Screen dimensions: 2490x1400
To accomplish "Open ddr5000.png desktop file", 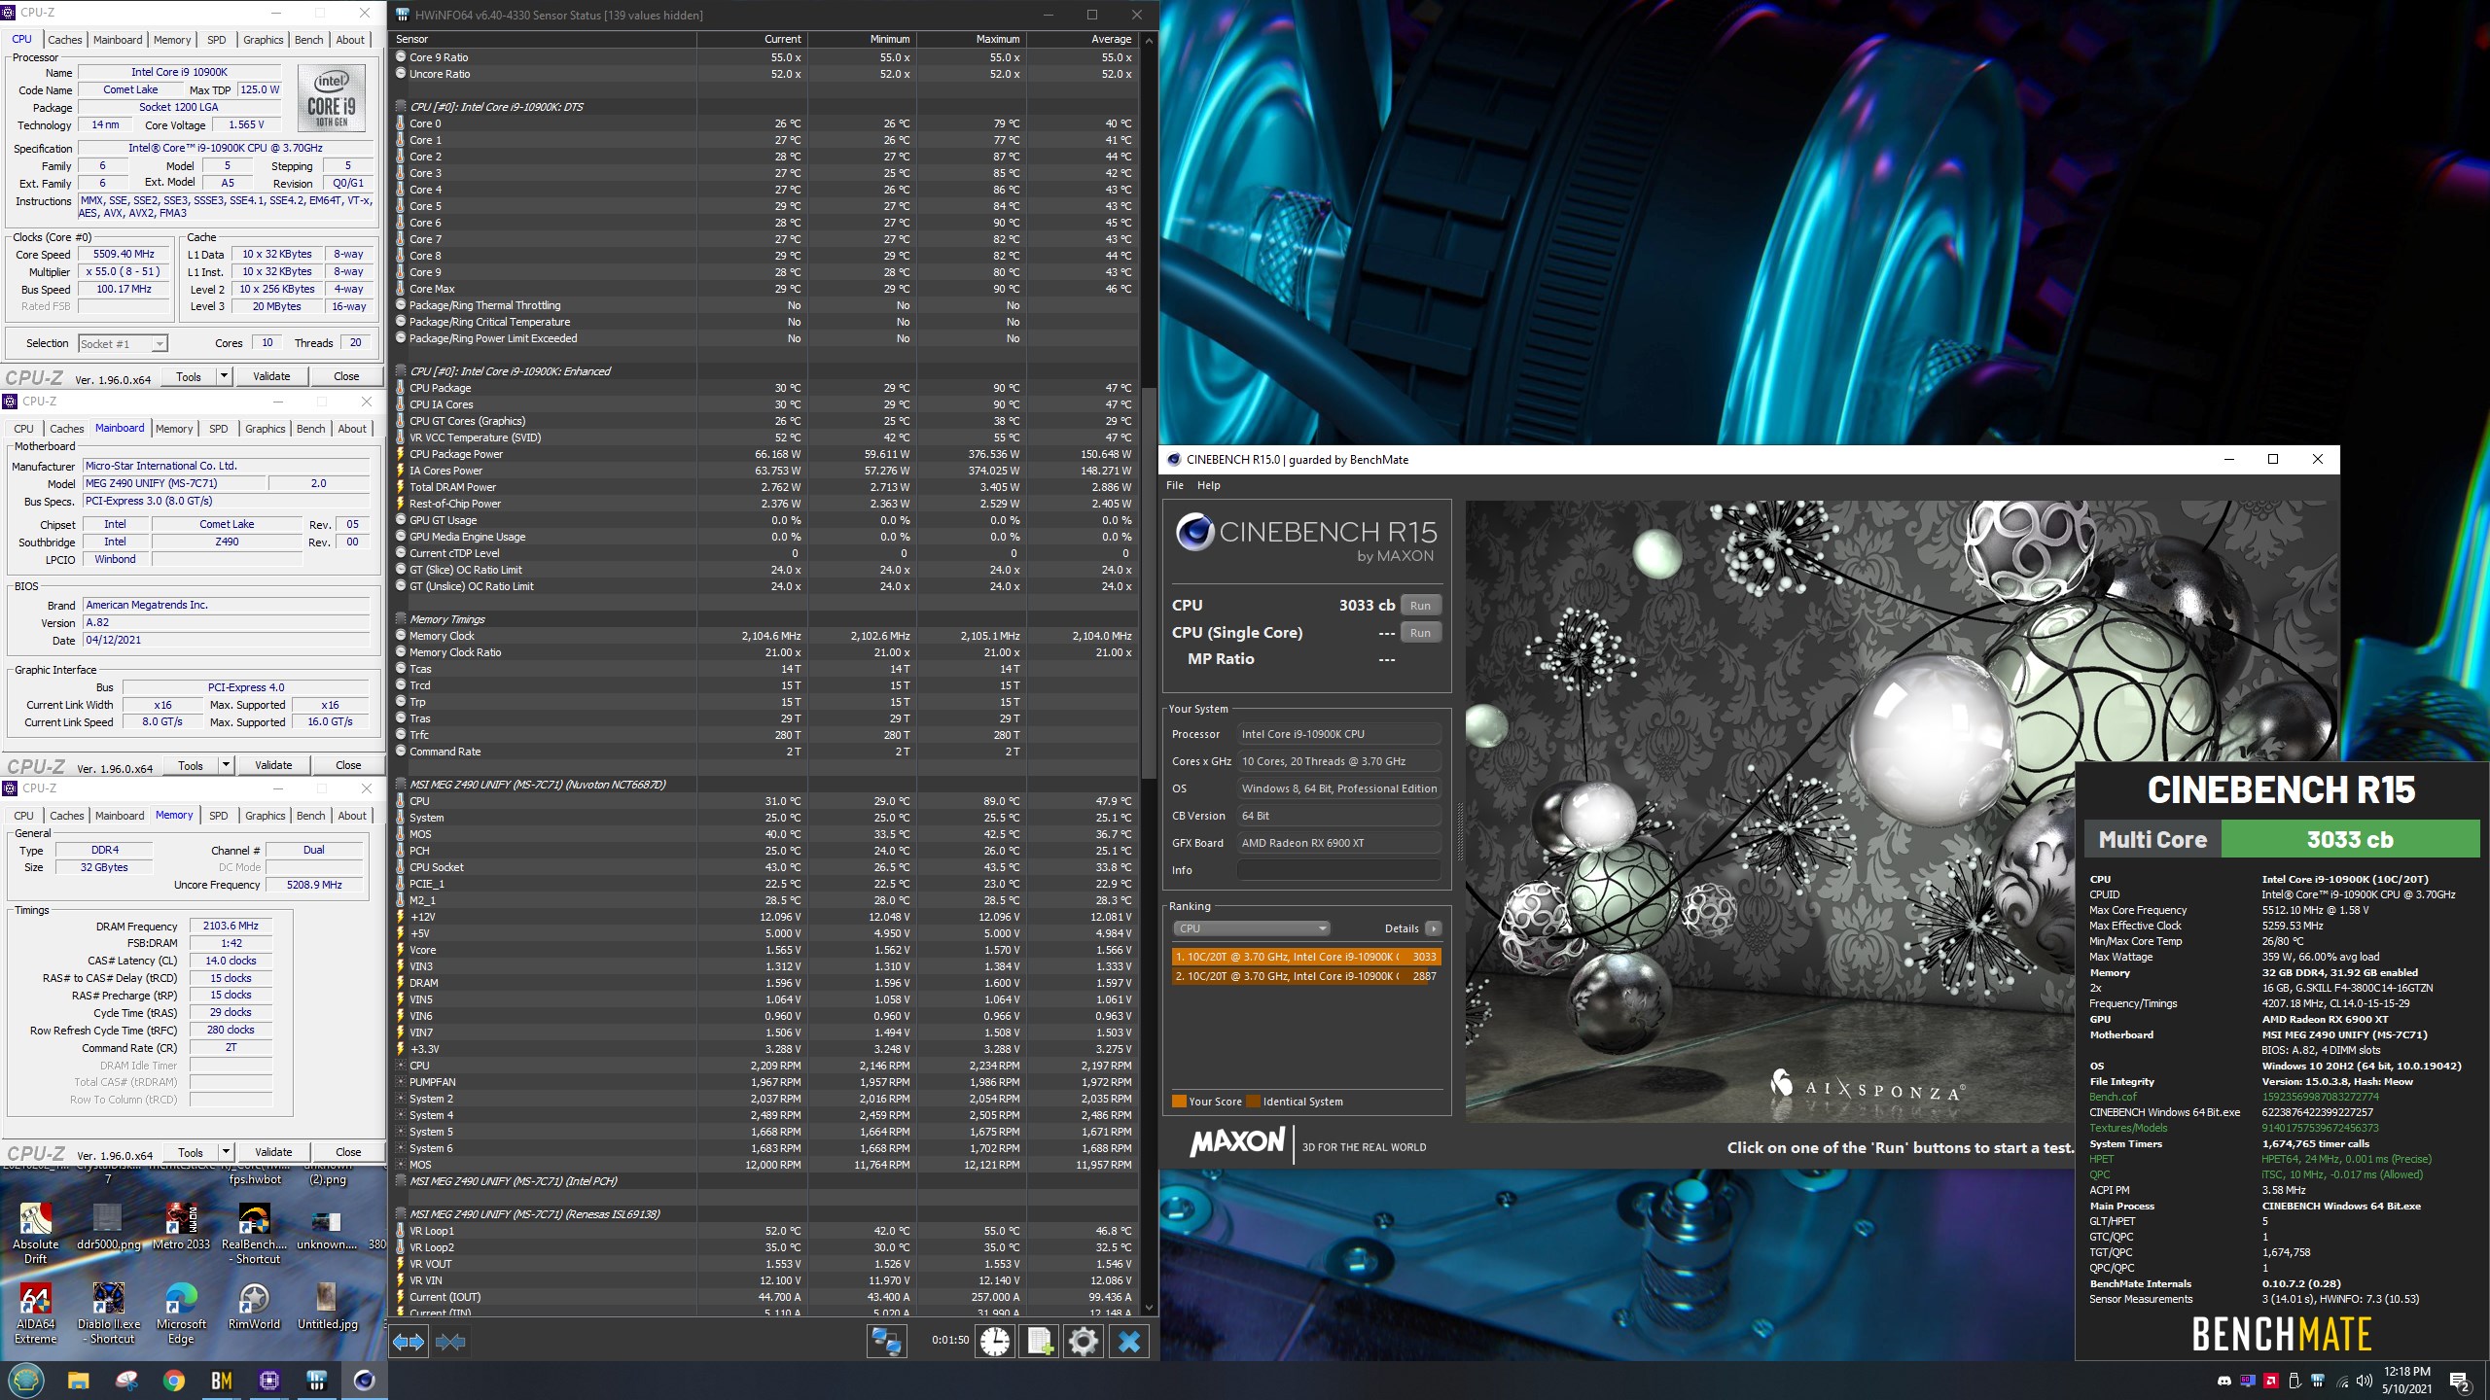I will 108,1225.
